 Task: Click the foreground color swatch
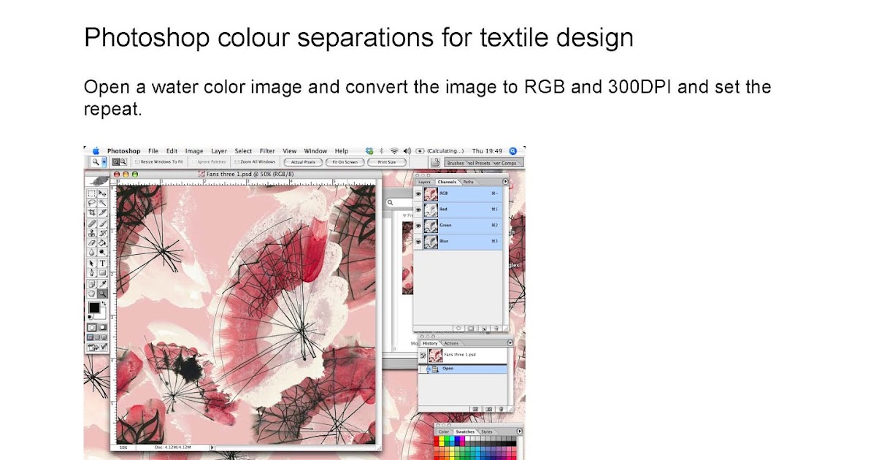[x=93, y=309]
